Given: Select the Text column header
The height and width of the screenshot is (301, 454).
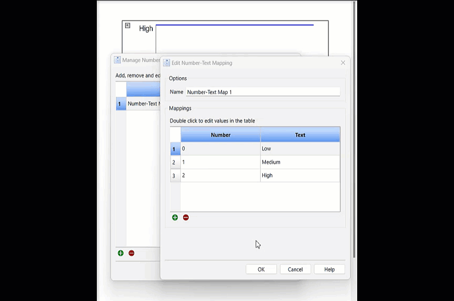Looking at the screenshot, I should pyautogui.click(x=300, y=135).
